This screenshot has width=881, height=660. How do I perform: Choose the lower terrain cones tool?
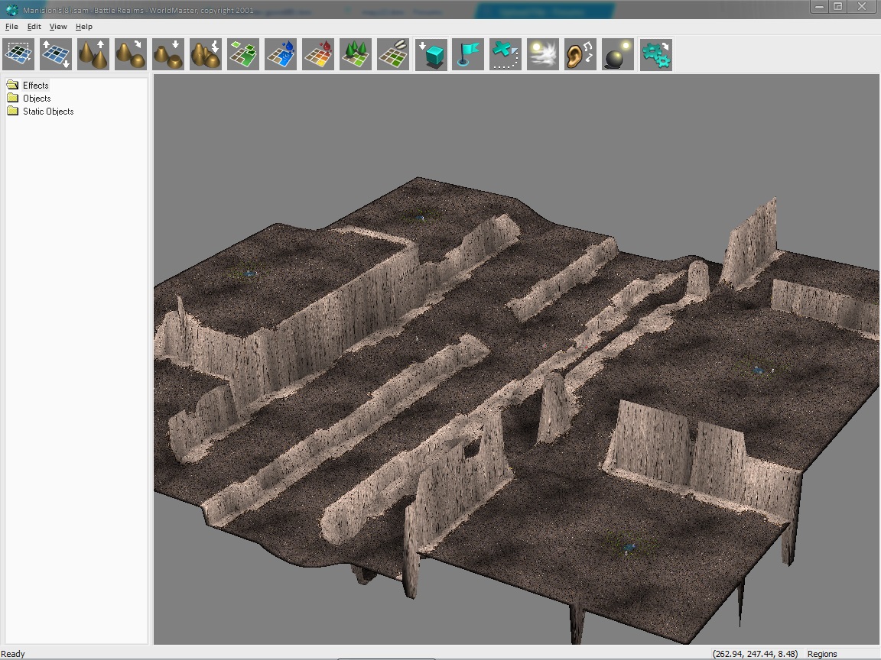coord(169,55)
